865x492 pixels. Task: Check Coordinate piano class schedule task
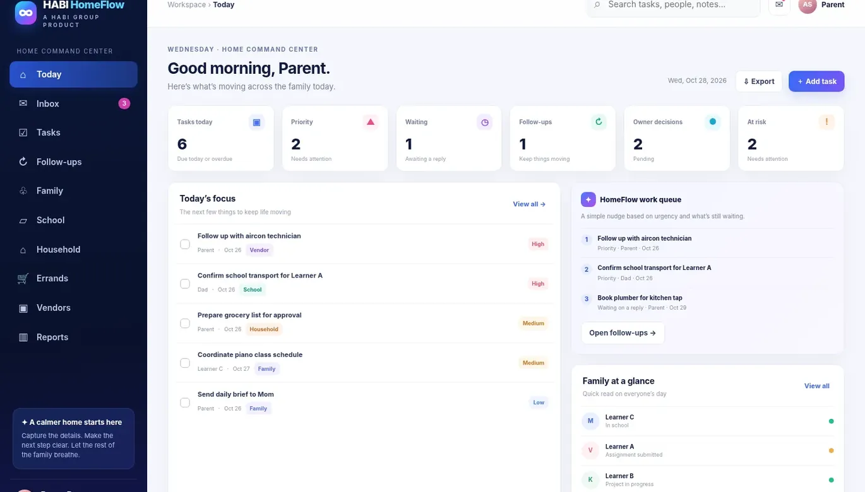pos(185,363)
